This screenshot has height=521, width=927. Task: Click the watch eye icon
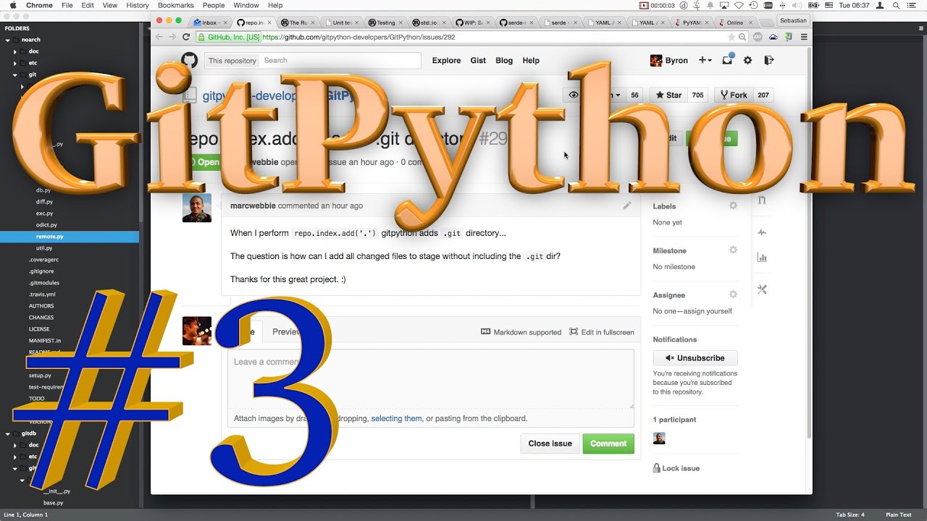click(x=574, y=95)
